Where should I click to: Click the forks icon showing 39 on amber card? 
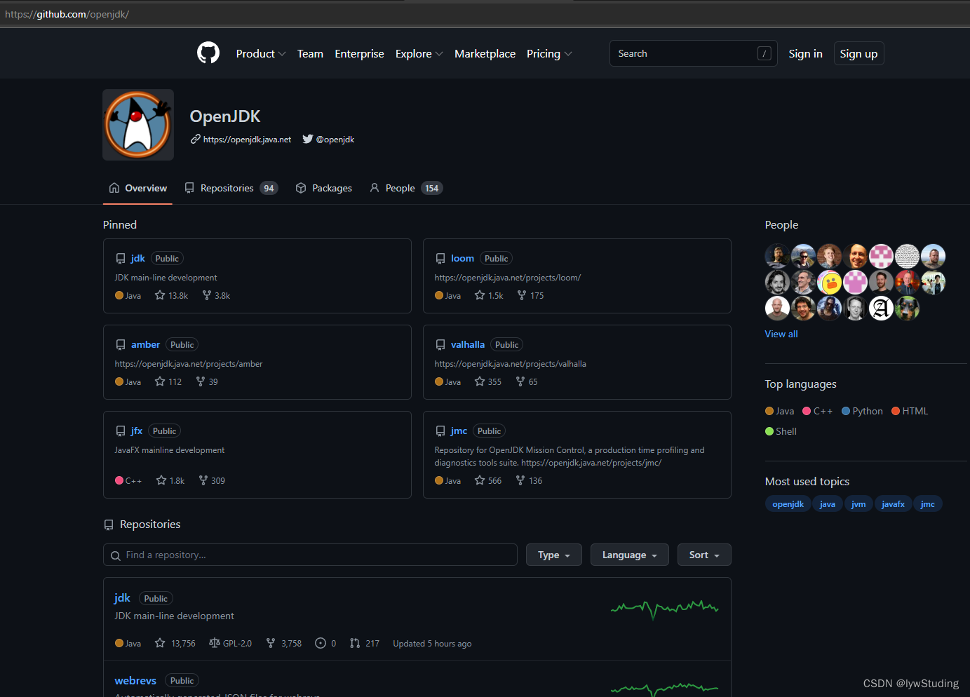201,381
